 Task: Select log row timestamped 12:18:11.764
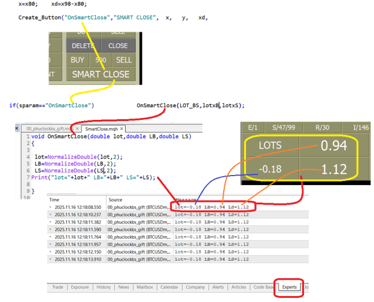[178, 237]
